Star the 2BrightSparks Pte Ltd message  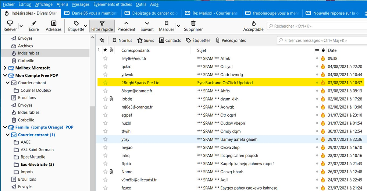click(x=105, y=83)
